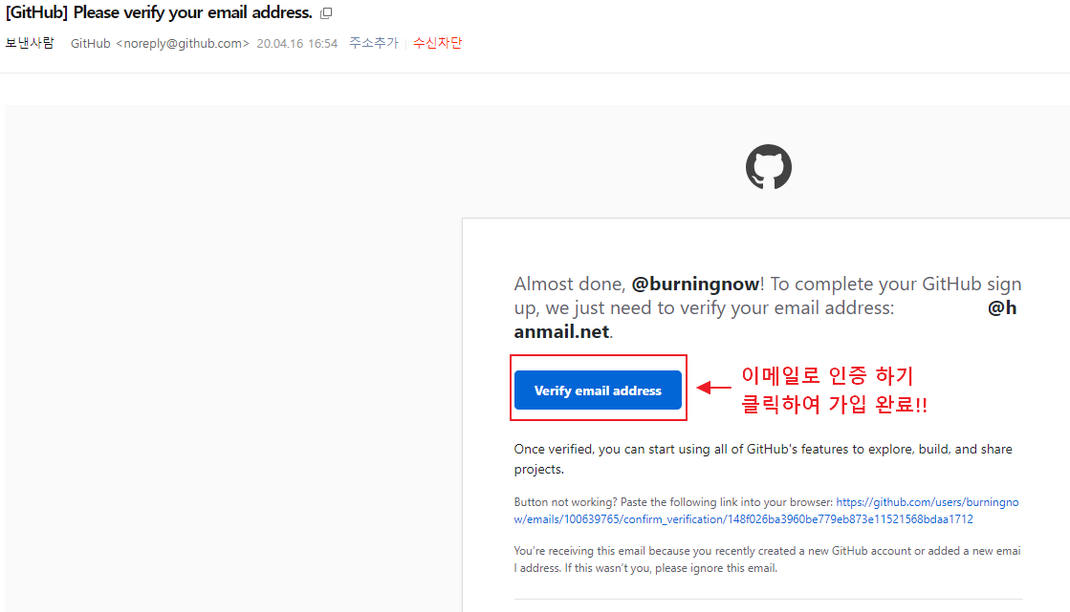Image resolution: width=1070 pixels, height=612 pixels.
Task: Select sender address noreply@github.com
Action: click(x=183, y=43)
